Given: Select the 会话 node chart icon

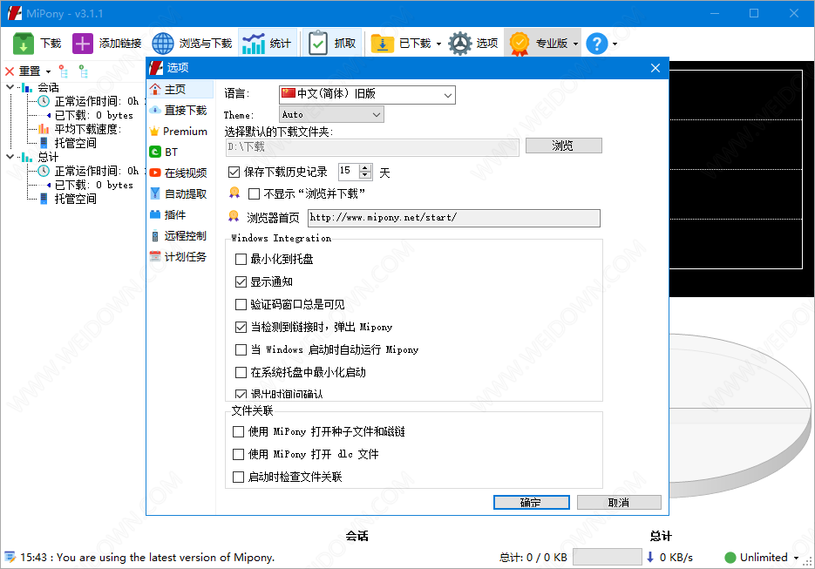Looking at the screenshot, I should pyautogui.click(x=27, y=87).
